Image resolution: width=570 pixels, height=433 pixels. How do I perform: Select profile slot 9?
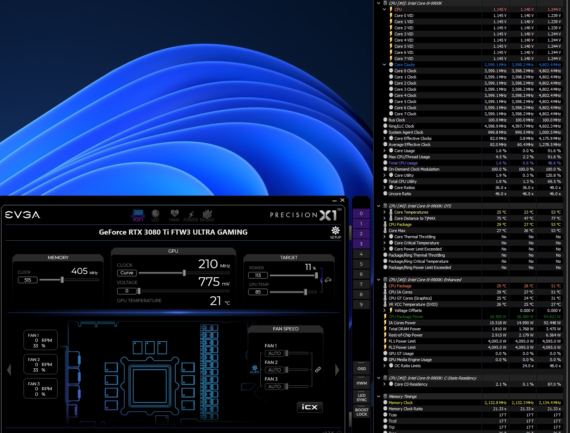tap(361, 305)
